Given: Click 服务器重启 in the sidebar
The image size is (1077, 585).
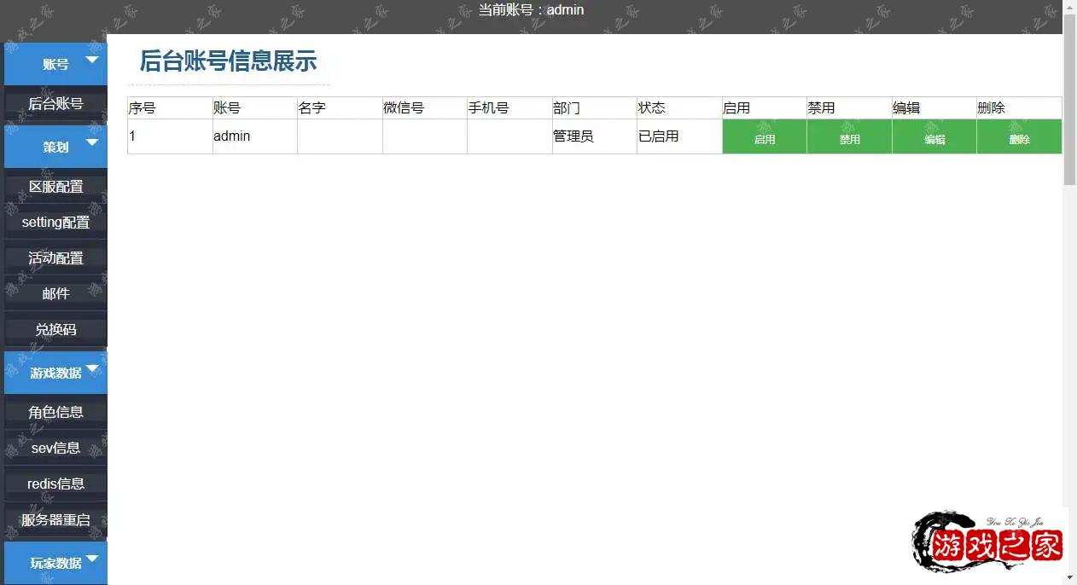Looking at the screenshot, I should click(55, 519).
